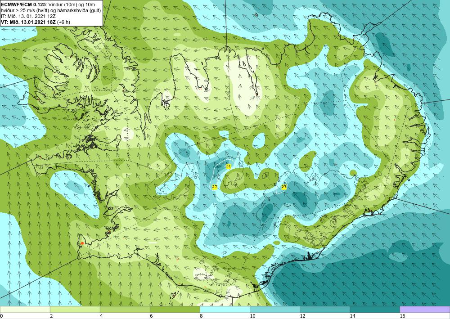The height and width of the screenshot is (319, 450).
Task: Click the purple legend swatch above 16
Action: pos(425,309)
